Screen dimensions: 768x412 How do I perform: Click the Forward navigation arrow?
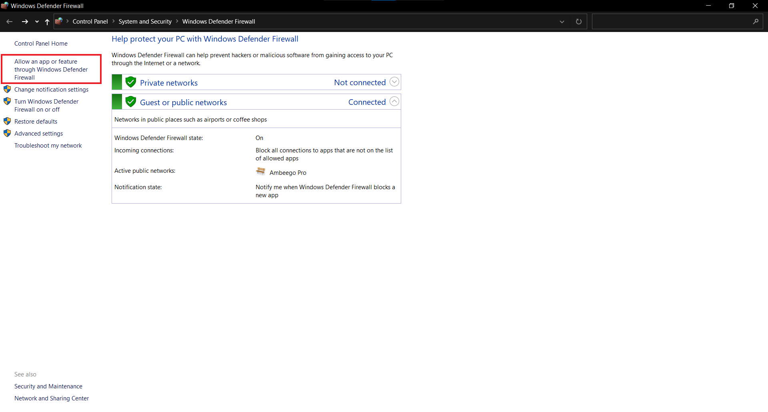click(x=25, y=22)
